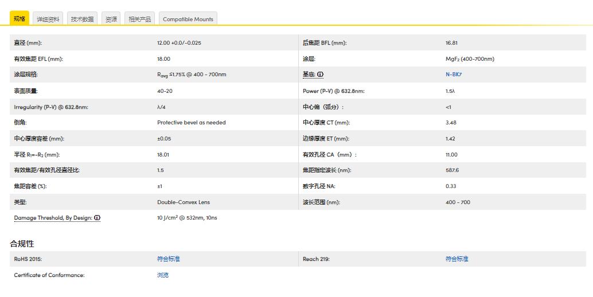Select design wavelength value 587.6
Image resolution: width=593 pixels, height=297 pixels.
[x=452, y=170]
